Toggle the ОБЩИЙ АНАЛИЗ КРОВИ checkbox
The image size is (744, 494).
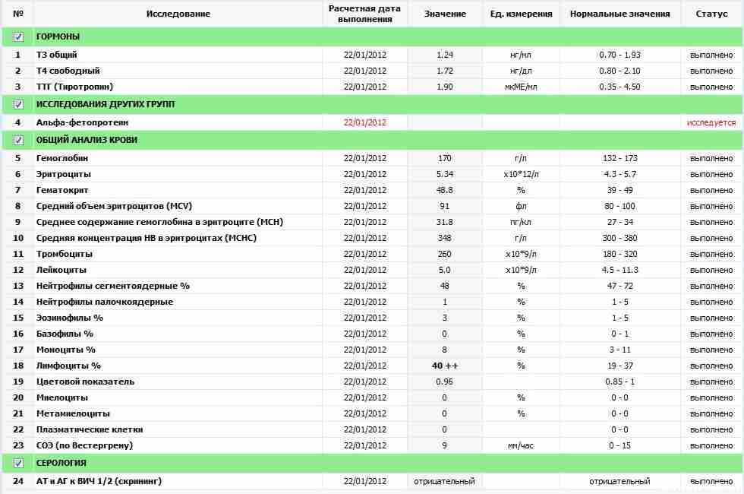pos(18,140)
